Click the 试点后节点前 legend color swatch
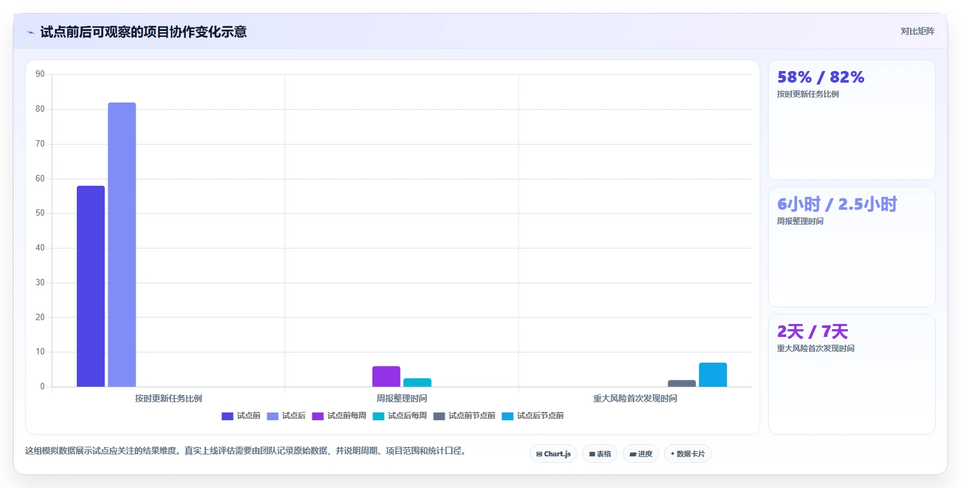Image resolution: width=961 pixels, height=488 pixels. pos(507,416)
